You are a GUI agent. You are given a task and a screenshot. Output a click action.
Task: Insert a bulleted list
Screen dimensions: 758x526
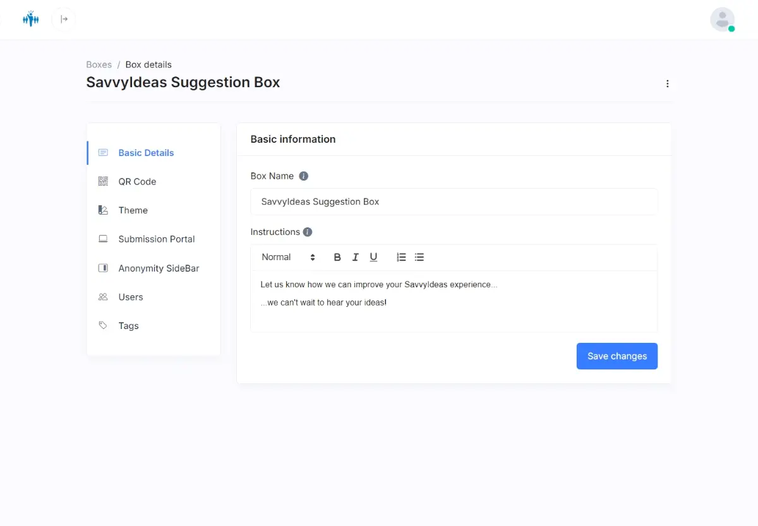[x=419, y=257]
